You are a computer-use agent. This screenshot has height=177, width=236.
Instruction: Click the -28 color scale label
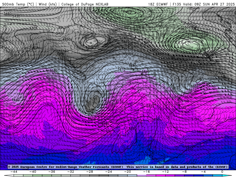point(90,172)
